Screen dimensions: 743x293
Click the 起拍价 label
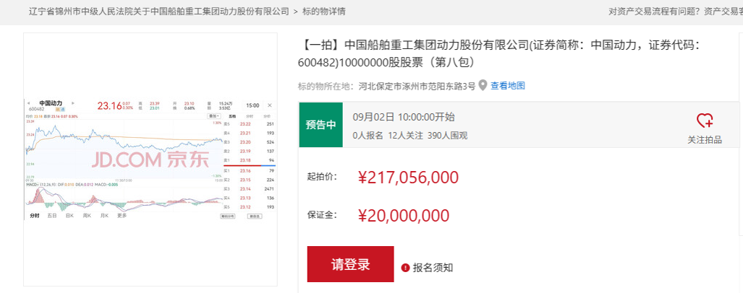tap(322, 177)
